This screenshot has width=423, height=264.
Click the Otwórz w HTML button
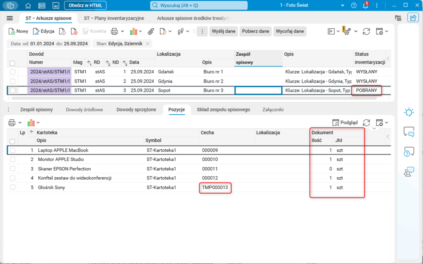coord(85,5)
